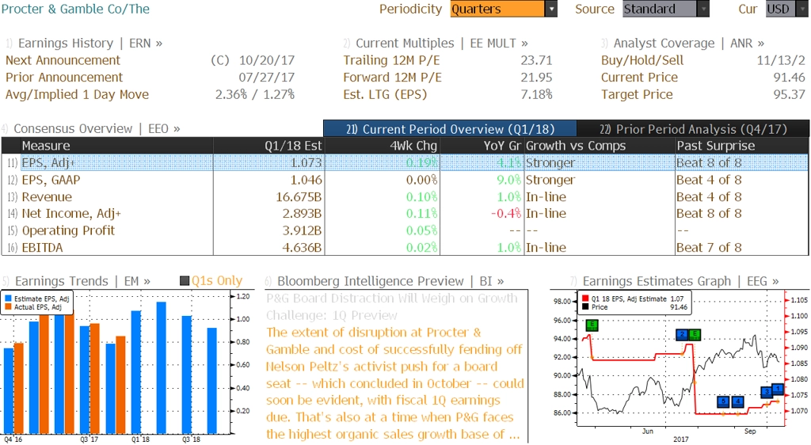
Task: Click Prior Announcement date 07/27/17
Action: 266,78
